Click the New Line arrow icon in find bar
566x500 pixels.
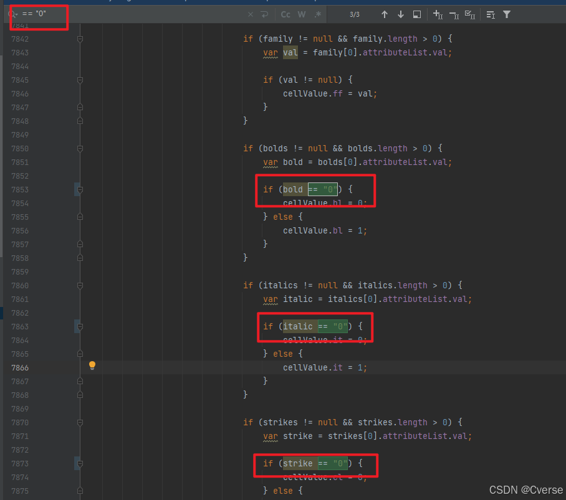264,14
